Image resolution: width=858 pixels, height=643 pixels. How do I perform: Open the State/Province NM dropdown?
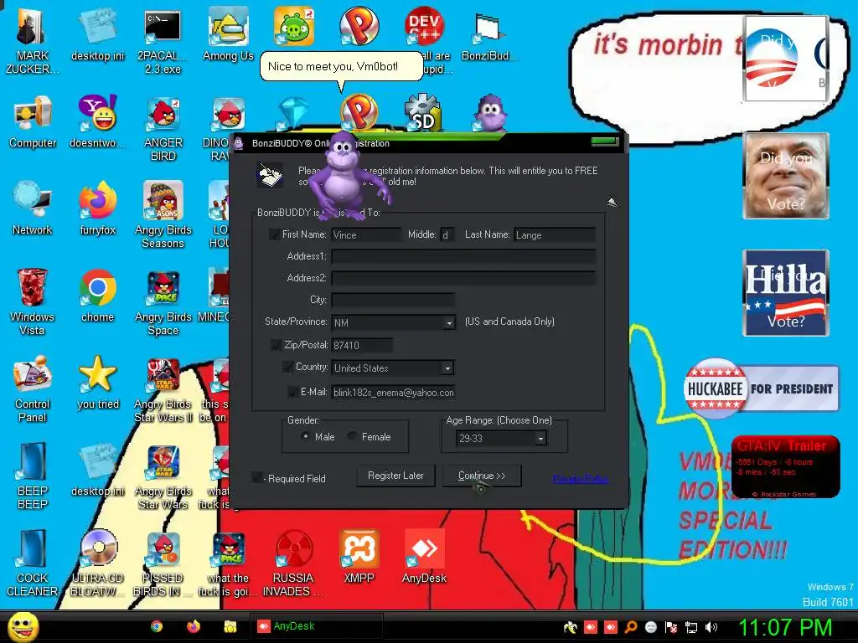pyautogui.click(x=449, y=322)
